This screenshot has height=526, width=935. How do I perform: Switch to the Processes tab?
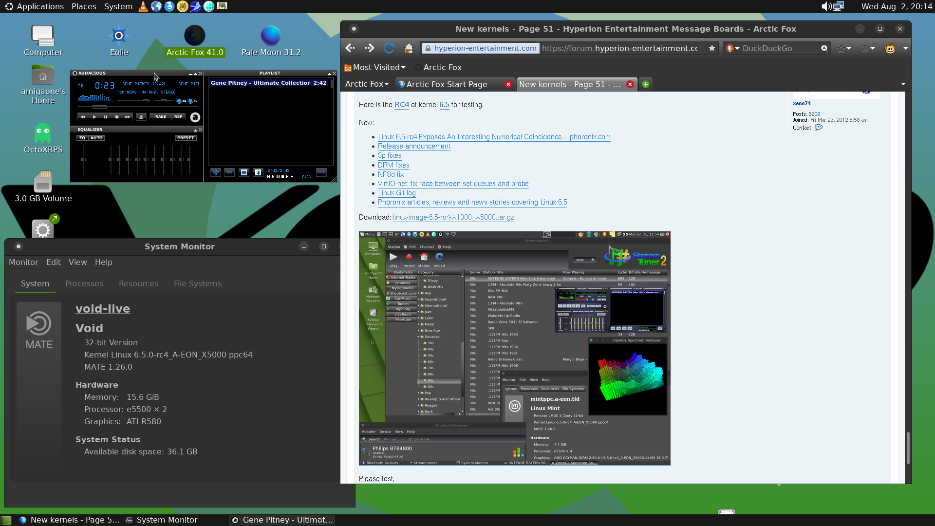(84, 283)
